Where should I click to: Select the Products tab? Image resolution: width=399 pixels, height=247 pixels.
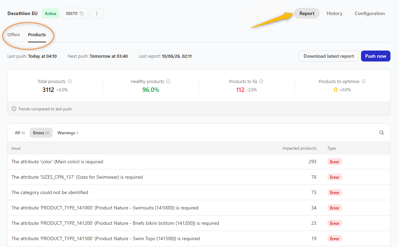coord(37,35)
